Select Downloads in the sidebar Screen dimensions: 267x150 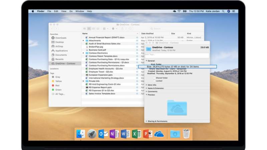click(65, 38)
